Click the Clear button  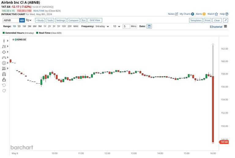217,20
